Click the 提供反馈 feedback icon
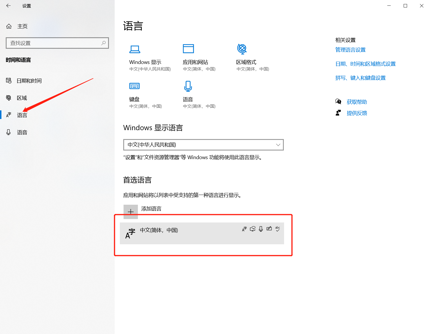The width and height of the screenshot is (430, 334). 338,113
